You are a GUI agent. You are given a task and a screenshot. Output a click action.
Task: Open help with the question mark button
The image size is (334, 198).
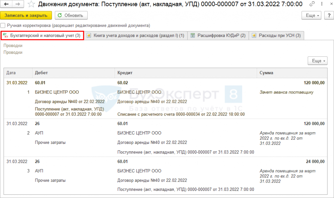pyautogui.click(x=329, y=15)
